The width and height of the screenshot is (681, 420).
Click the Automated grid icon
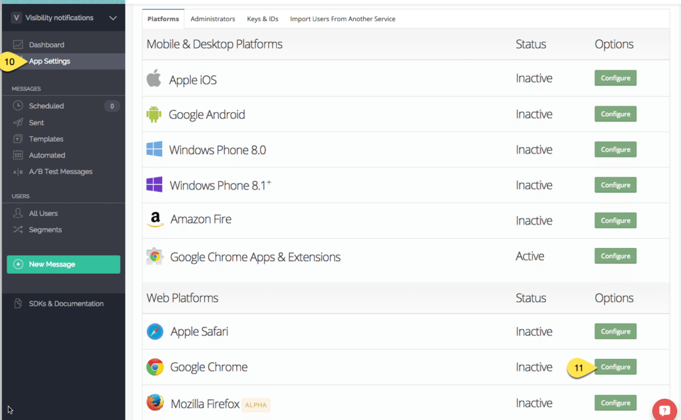(18, 156)
